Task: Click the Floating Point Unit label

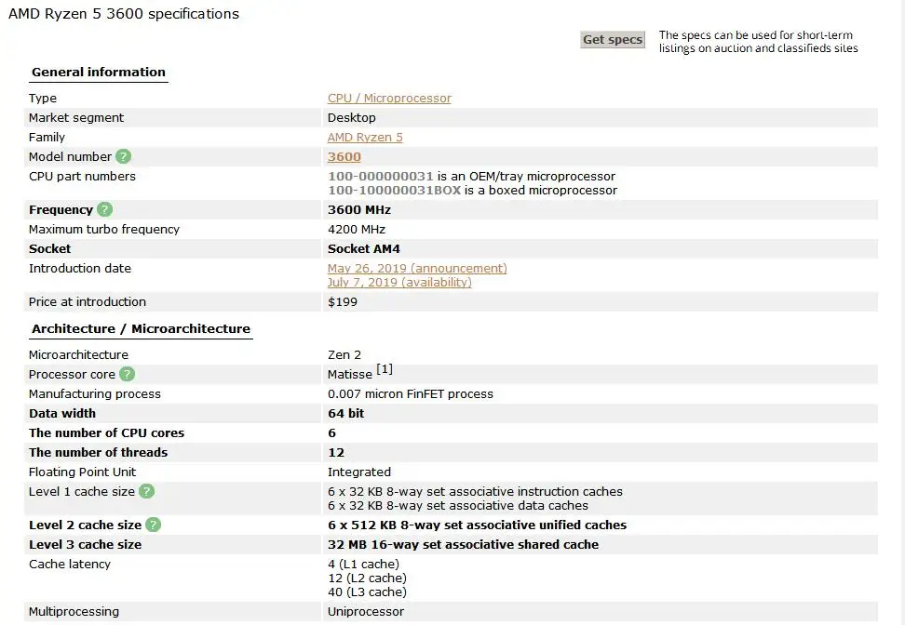Action: click(x=82, y=472)
